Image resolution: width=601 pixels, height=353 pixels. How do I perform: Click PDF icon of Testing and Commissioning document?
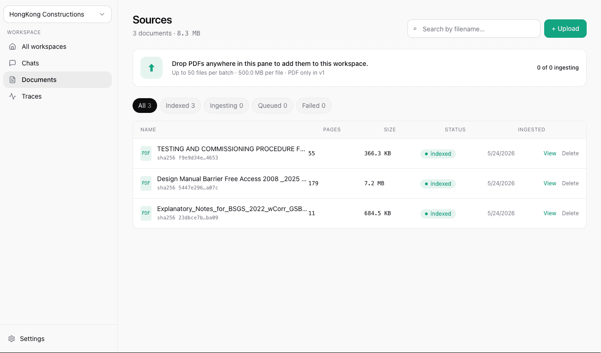point(146,153)
